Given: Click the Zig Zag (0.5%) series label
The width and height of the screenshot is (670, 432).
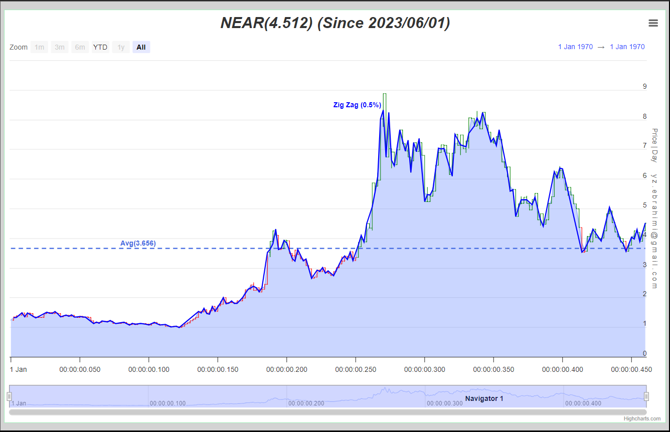Looking at the screenshot, I should point(357,105).
